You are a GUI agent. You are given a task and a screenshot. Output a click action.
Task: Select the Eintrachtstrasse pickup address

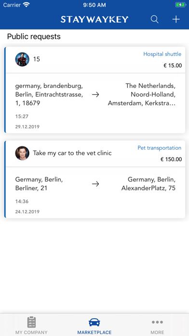(49, 95)
